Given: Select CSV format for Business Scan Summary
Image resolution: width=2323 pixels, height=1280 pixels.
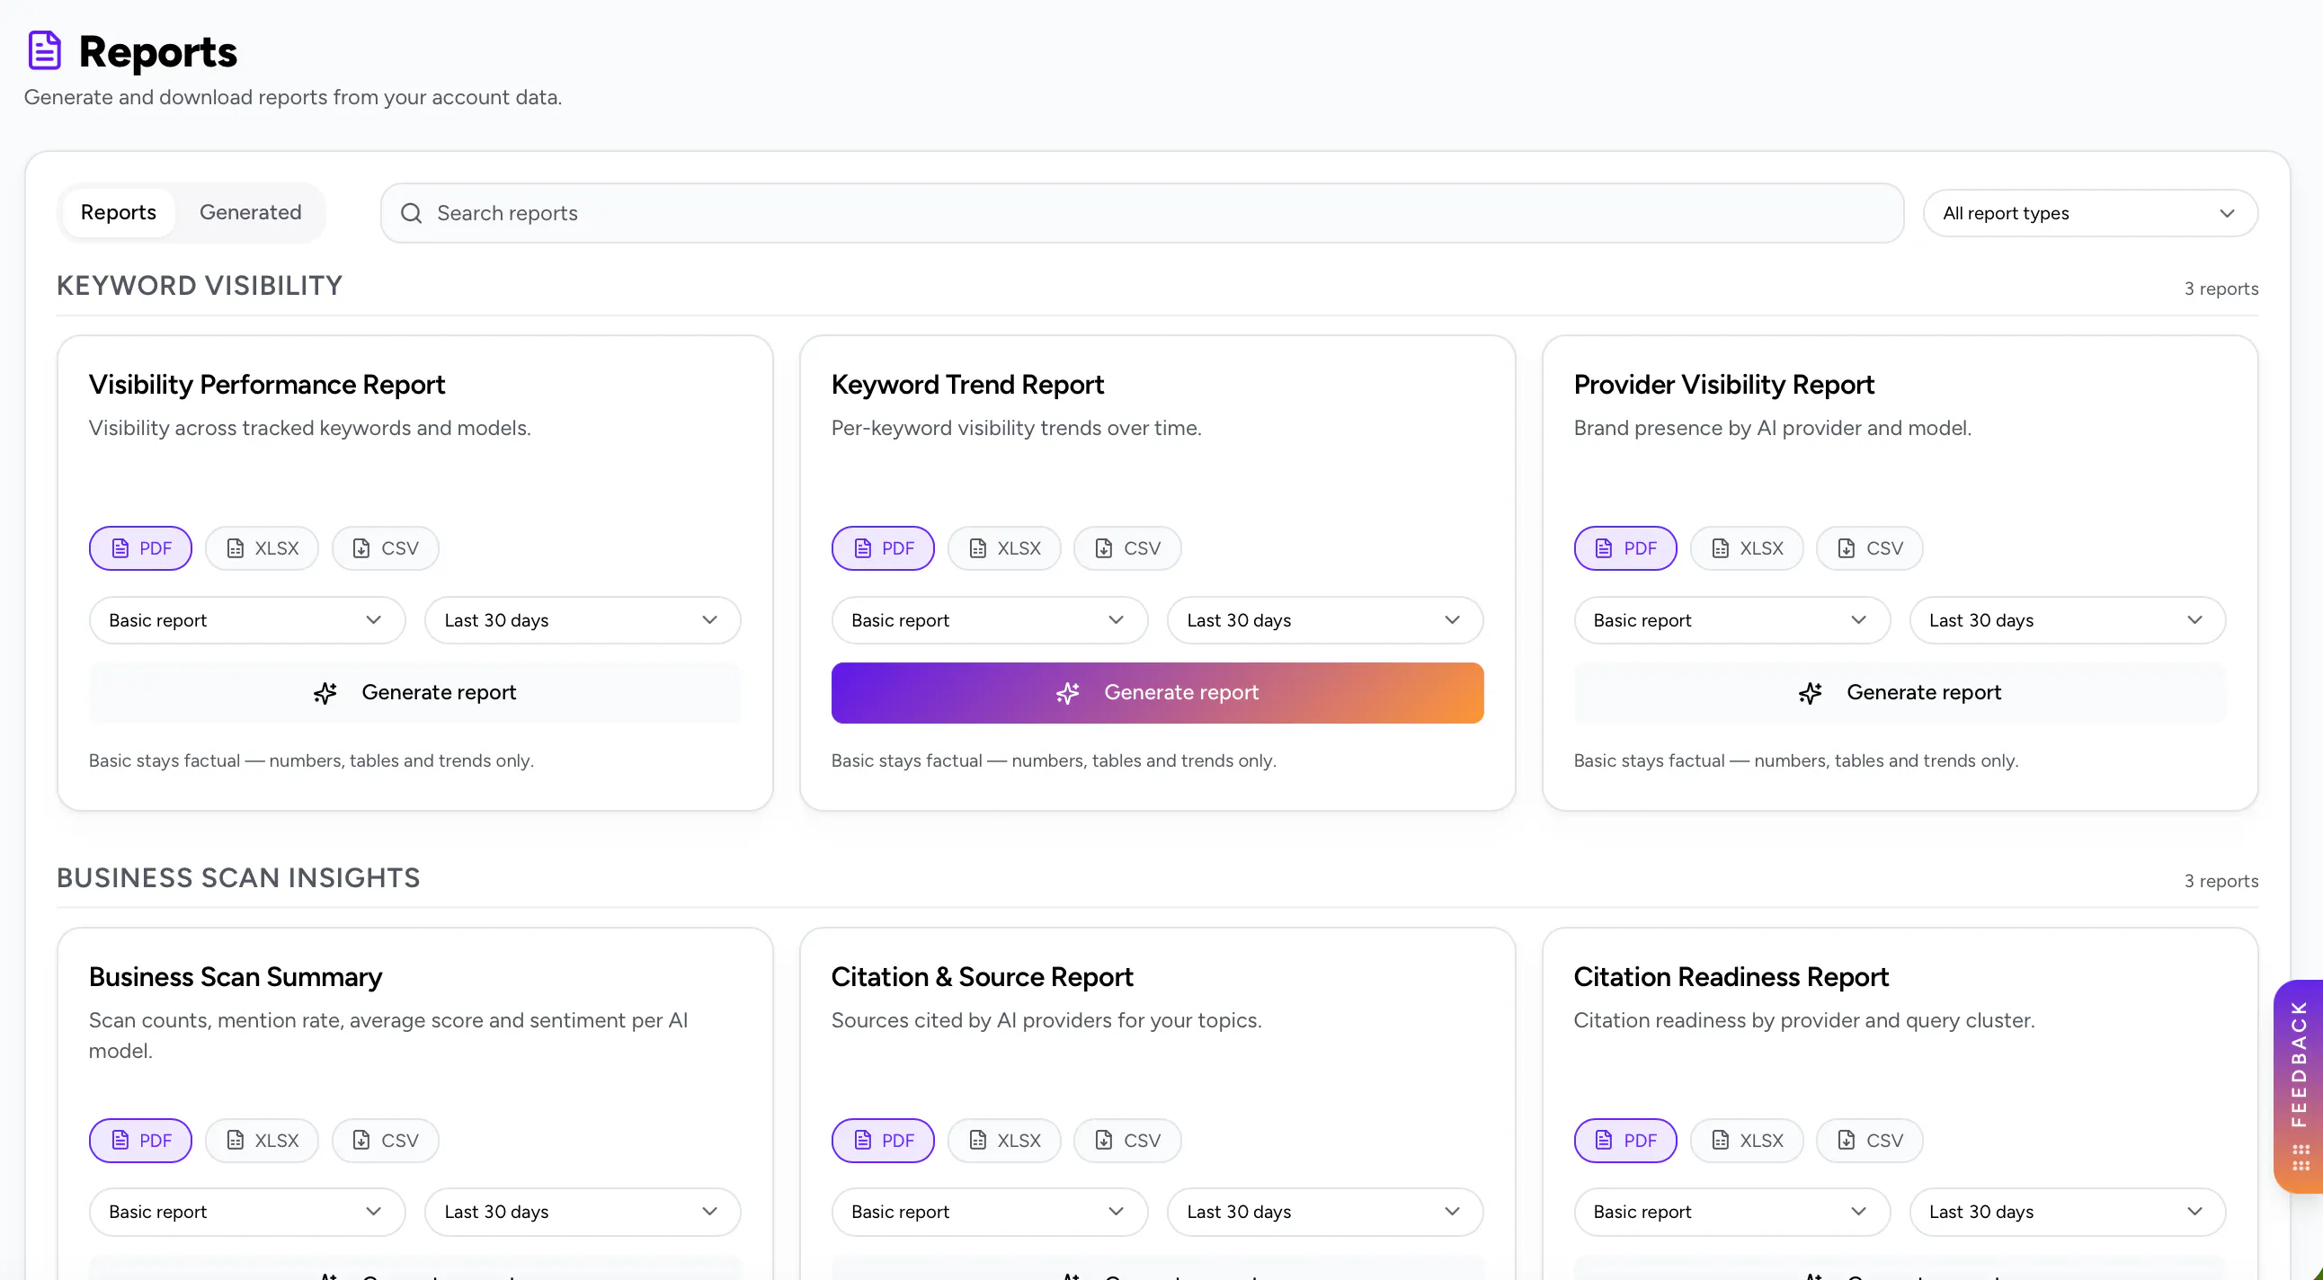Looking at the screenshot, I should tap(385, 1141).
